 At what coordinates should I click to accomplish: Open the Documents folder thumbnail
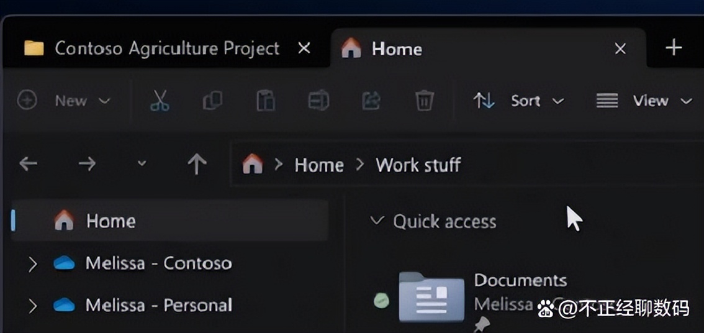coord(431,297)
